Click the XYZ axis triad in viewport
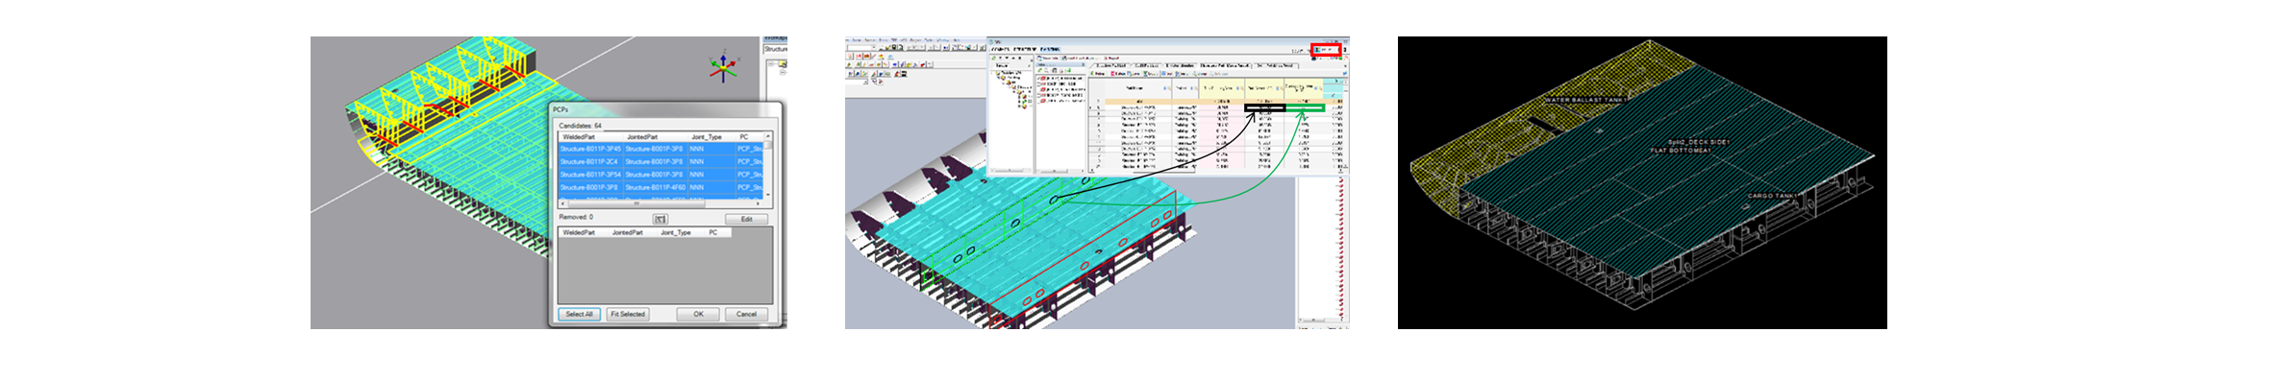This screenshot has width=2269, height=380. tap(724, 65)
